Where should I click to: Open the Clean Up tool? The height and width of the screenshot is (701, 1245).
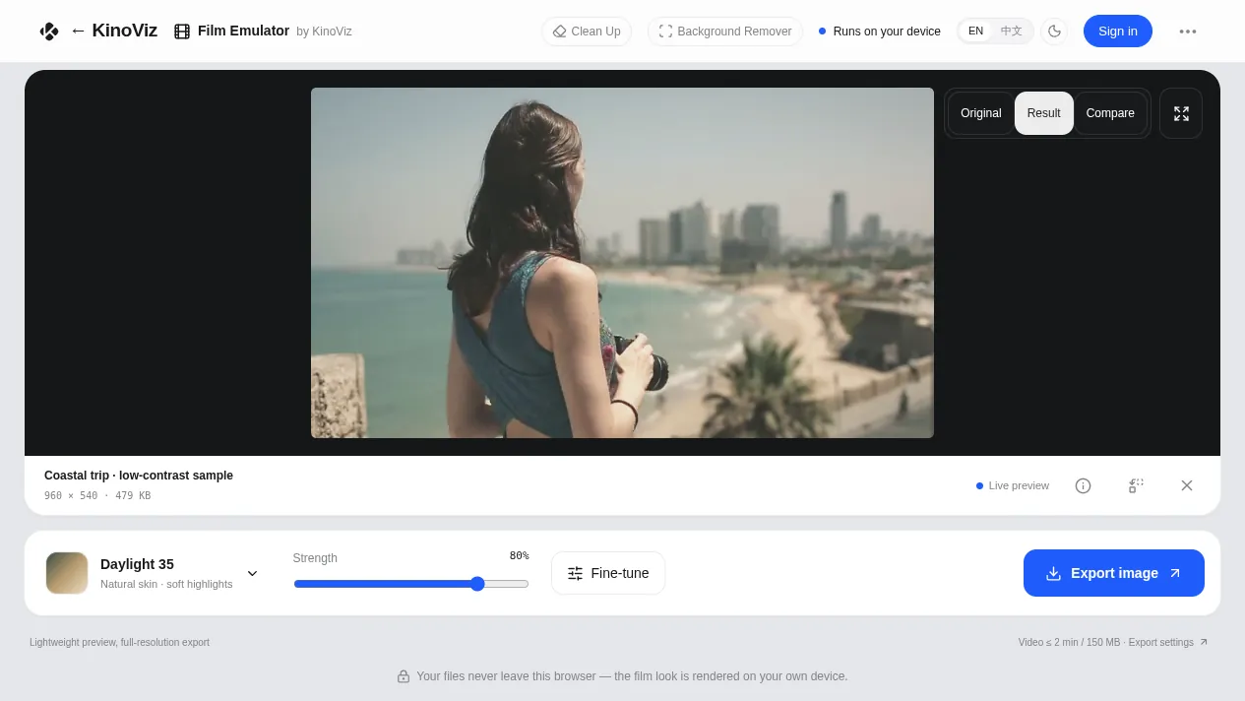587,32
